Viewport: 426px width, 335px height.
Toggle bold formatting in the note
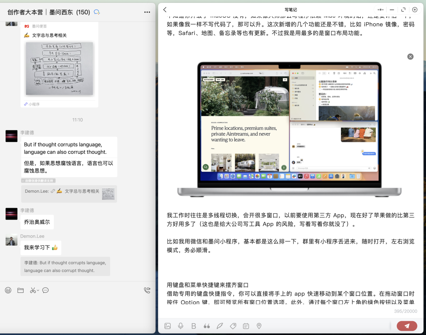pos(193,326)
